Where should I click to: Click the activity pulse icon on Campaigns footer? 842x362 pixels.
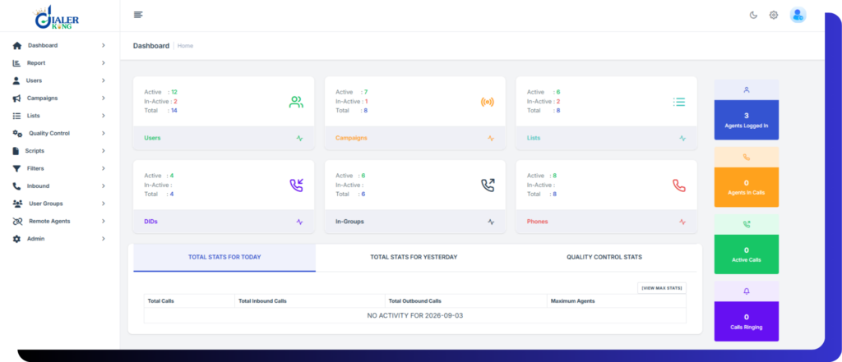click(491, 139)
